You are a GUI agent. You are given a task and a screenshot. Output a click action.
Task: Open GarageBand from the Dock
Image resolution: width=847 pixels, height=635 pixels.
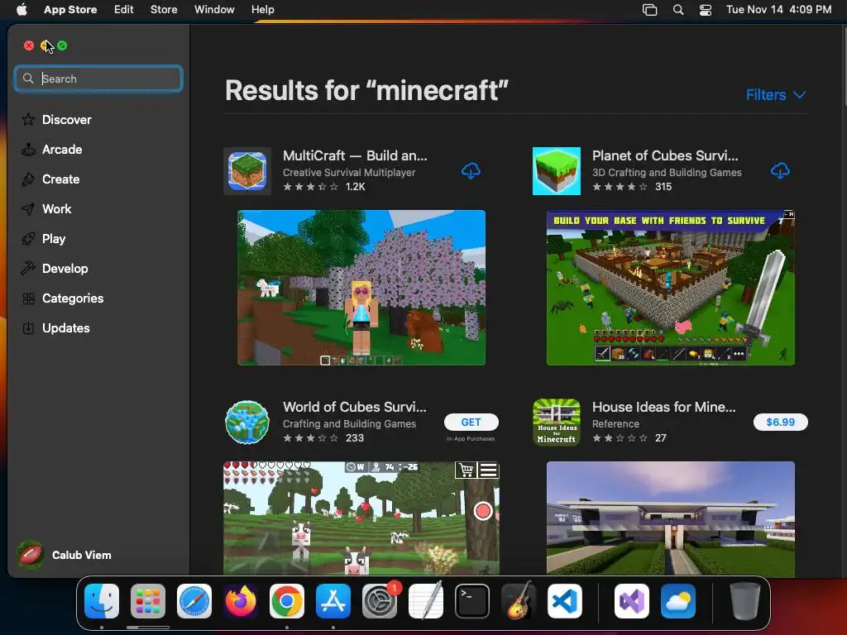click(x=519, y=601)
